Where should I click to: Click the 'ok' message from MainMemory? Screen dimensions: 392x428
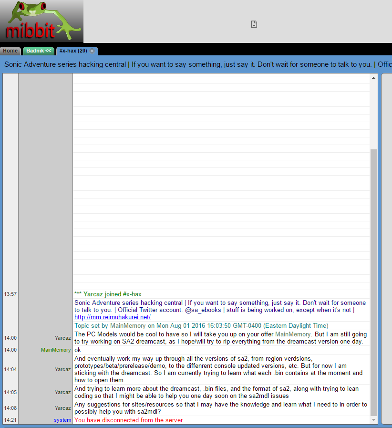click(x=78, y=350)
